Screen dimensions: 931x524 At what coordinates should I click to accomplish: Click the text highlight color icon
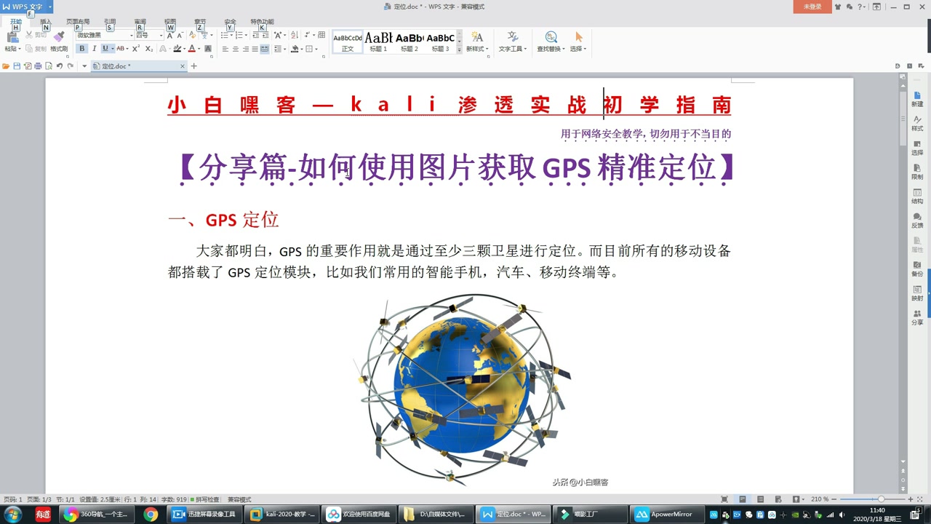click(177, 49)
